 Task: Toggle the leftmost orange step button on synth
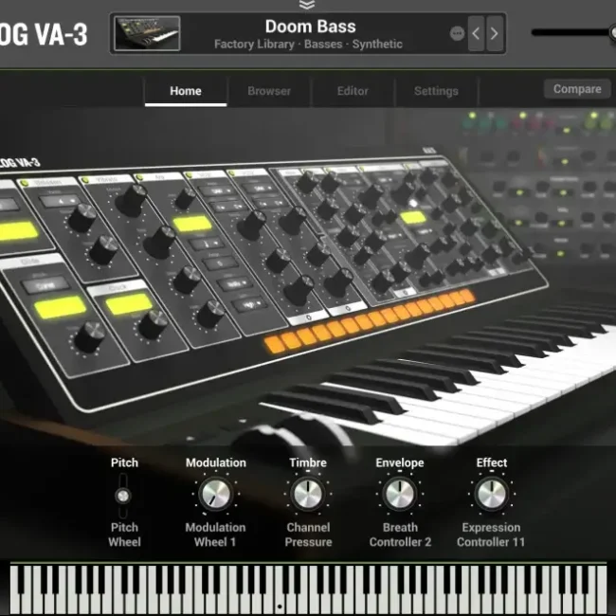click(273, 342)
